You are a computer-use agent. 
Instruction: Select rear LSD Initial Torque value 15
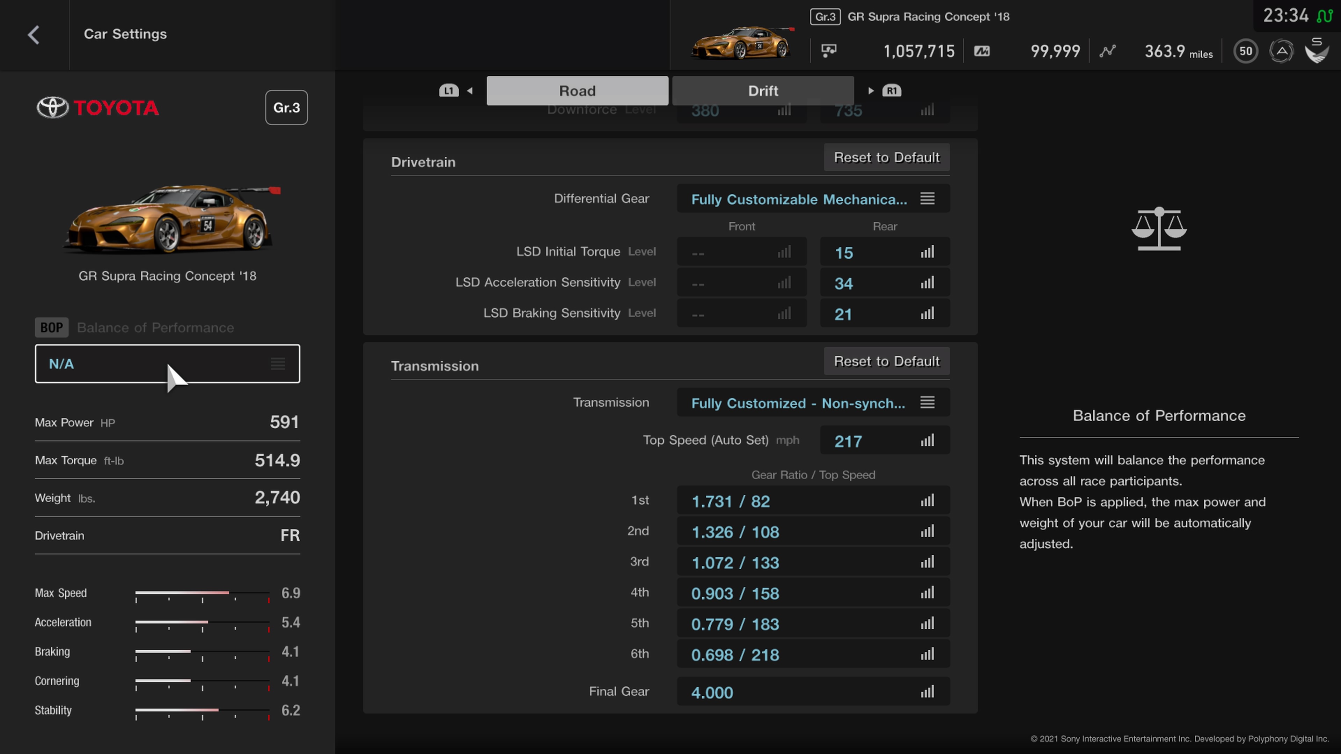point(885,252)
